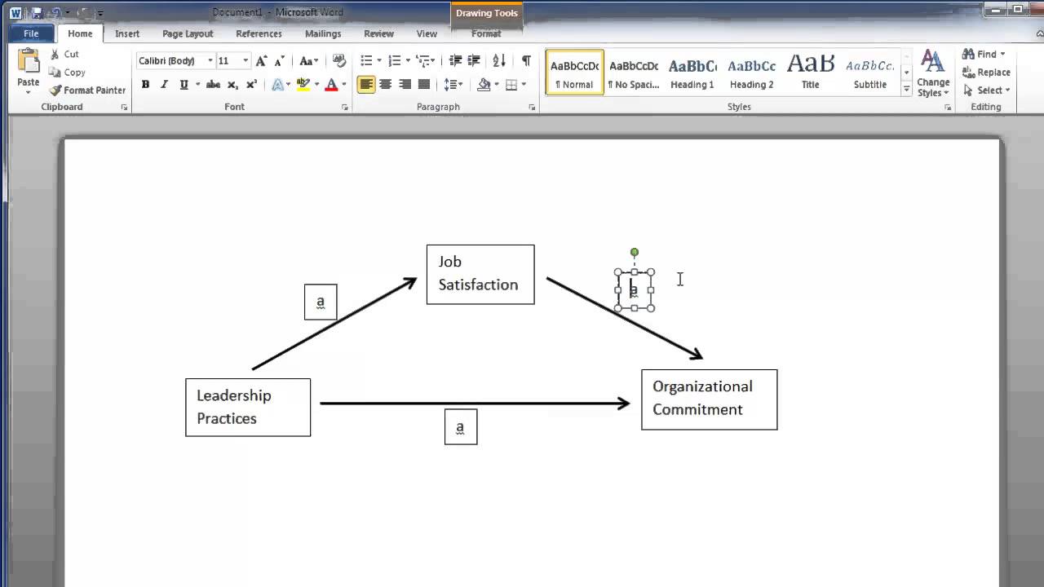
Task: Apply the Title style
Action: tap(811, 73)
